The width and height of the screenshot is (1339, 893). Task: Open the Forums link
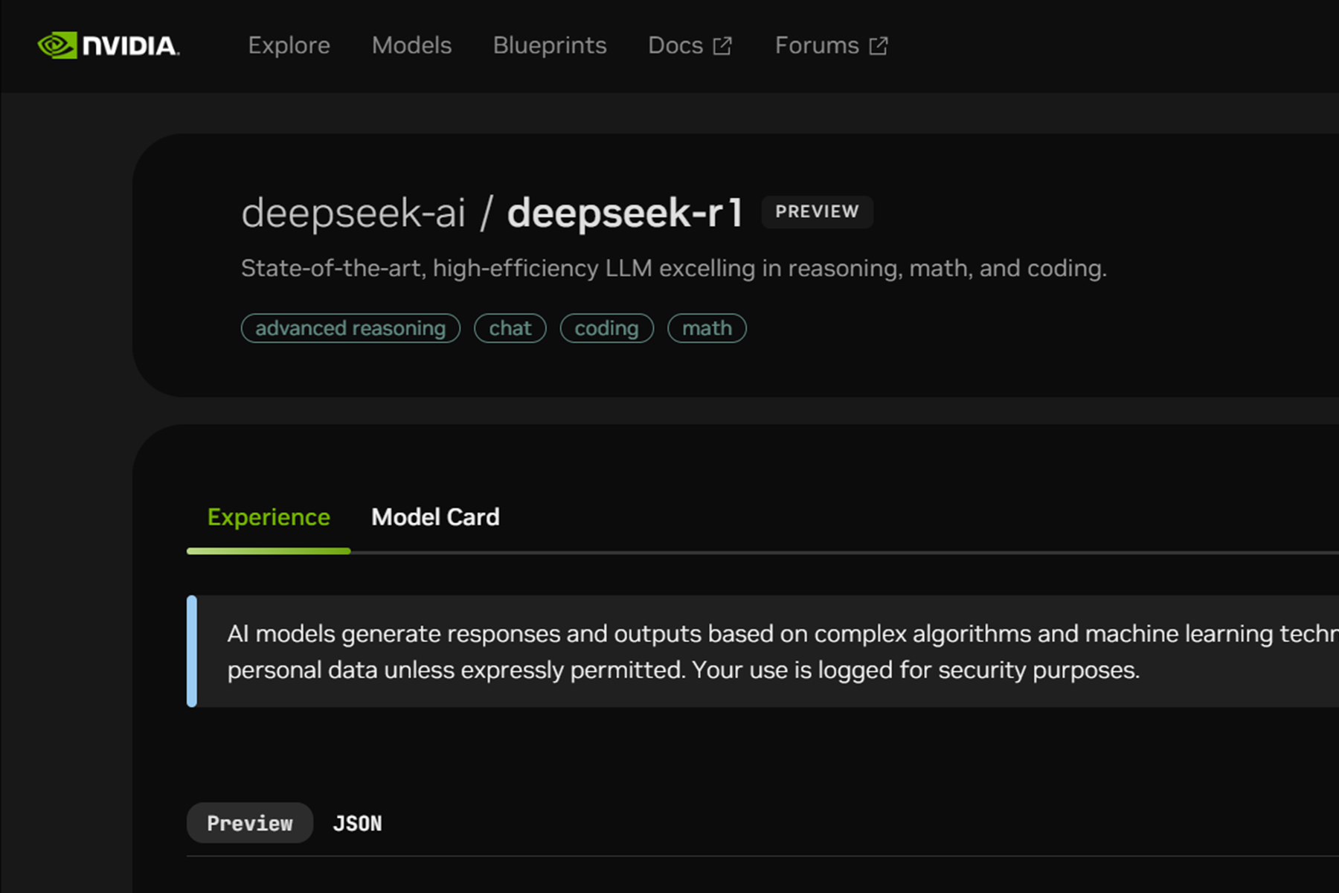click(x=817, y=45)
